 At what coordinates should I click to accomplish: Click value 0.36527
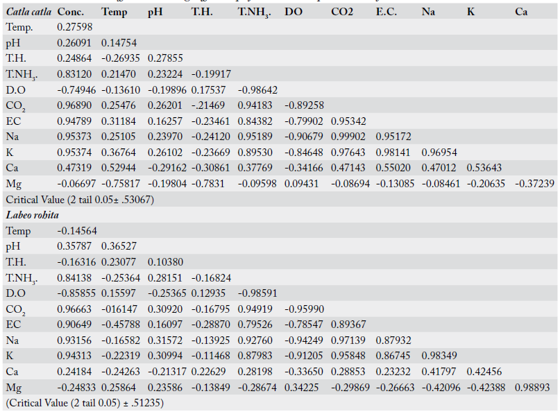click(119, 246)
